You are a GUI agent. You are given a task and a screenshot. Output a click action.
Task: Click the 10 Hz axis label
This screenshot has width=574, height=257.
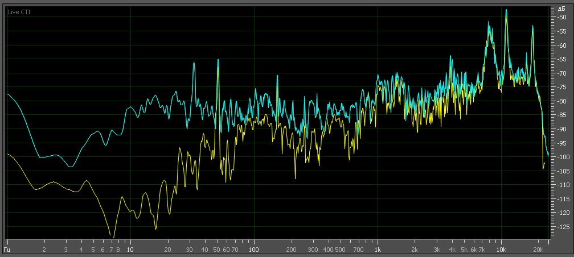pos(130,250)
